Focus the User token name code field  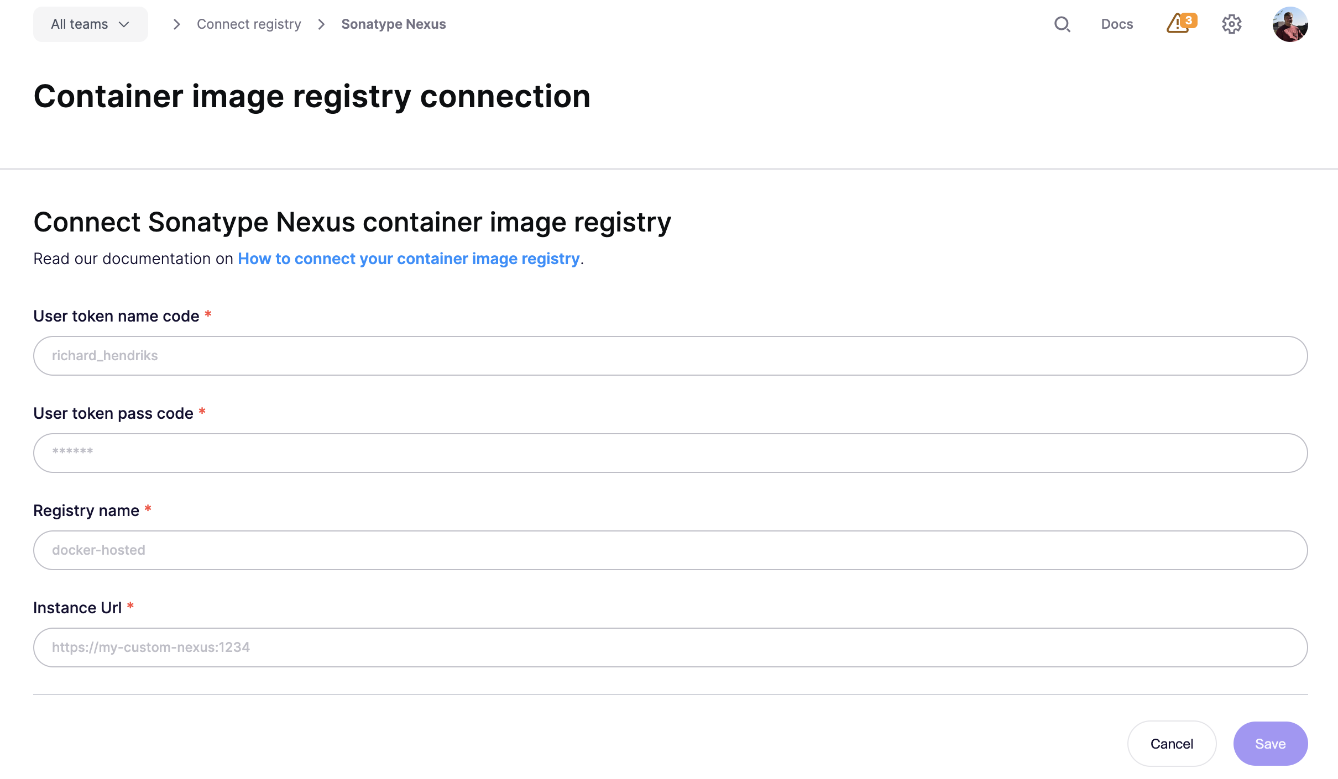click(670, 356)
